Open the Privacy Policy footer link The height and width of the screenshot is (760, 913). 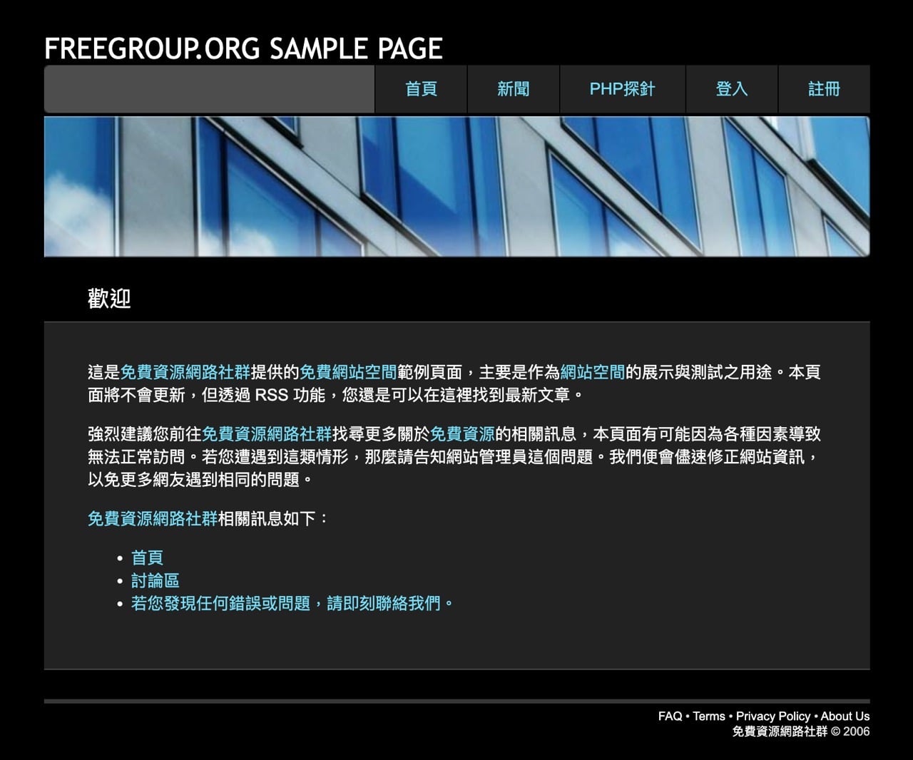773,717
